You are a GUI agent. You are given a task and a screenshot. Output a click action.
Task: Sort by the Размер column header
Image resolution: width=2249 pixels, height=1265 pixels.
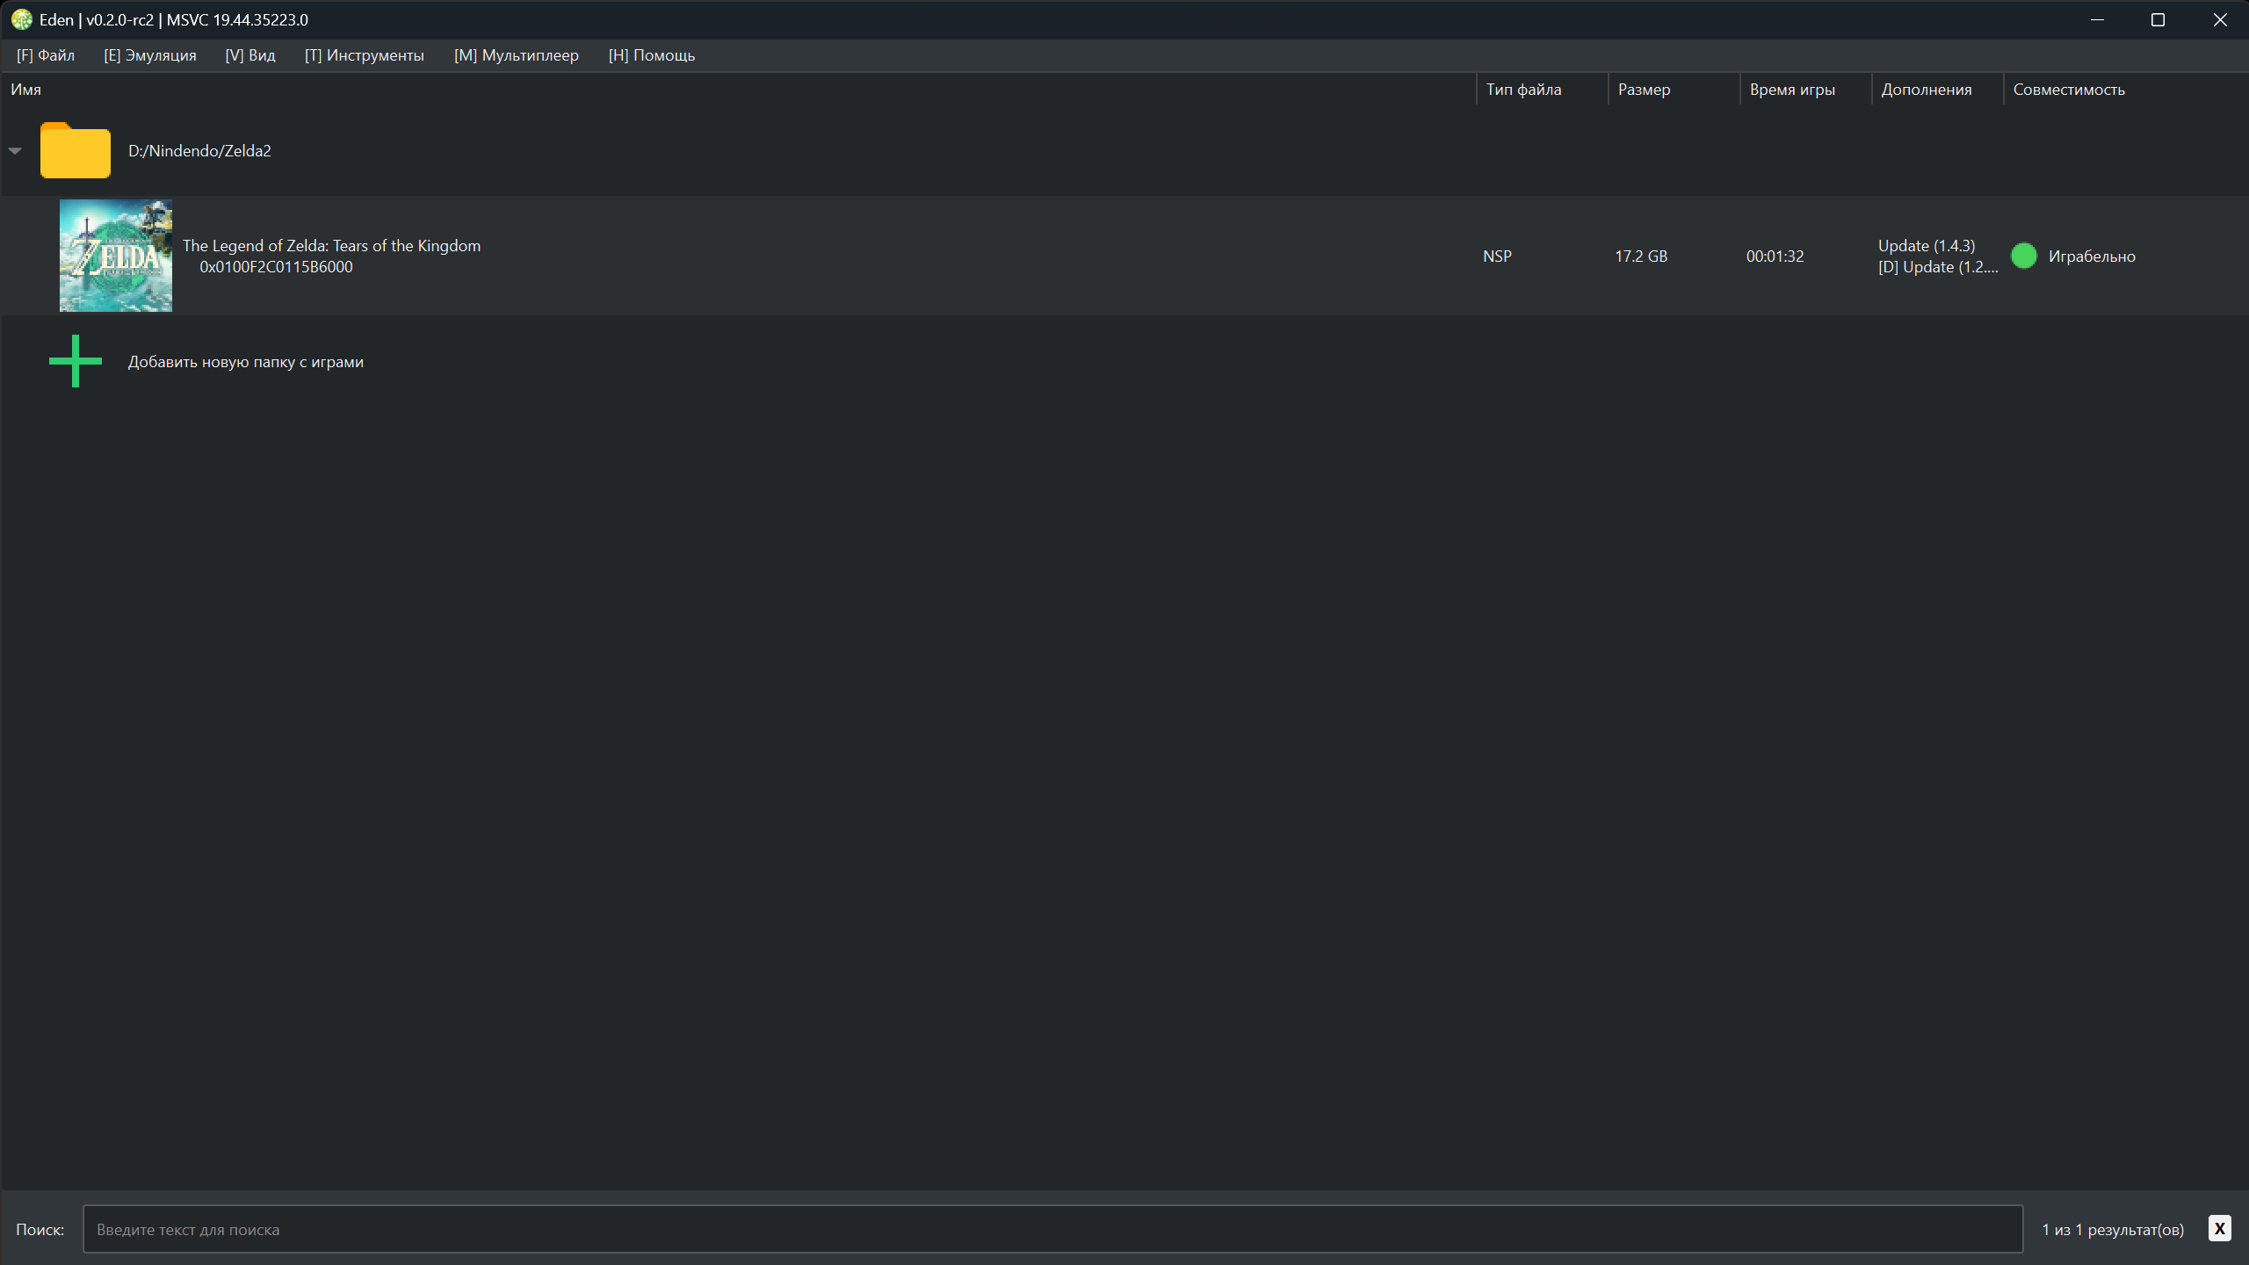pos(1674,90)
